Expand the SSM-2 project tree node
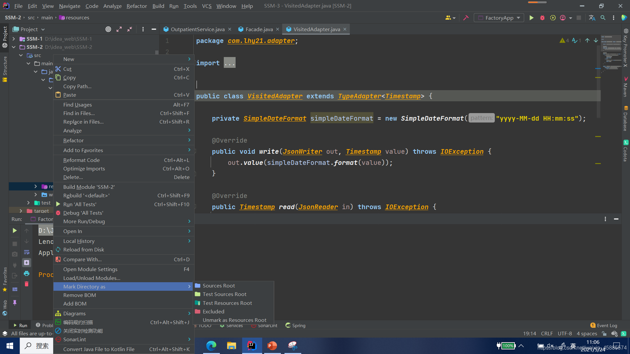Image resolution: width=630 pixels, height=354 pixels. 14,47
